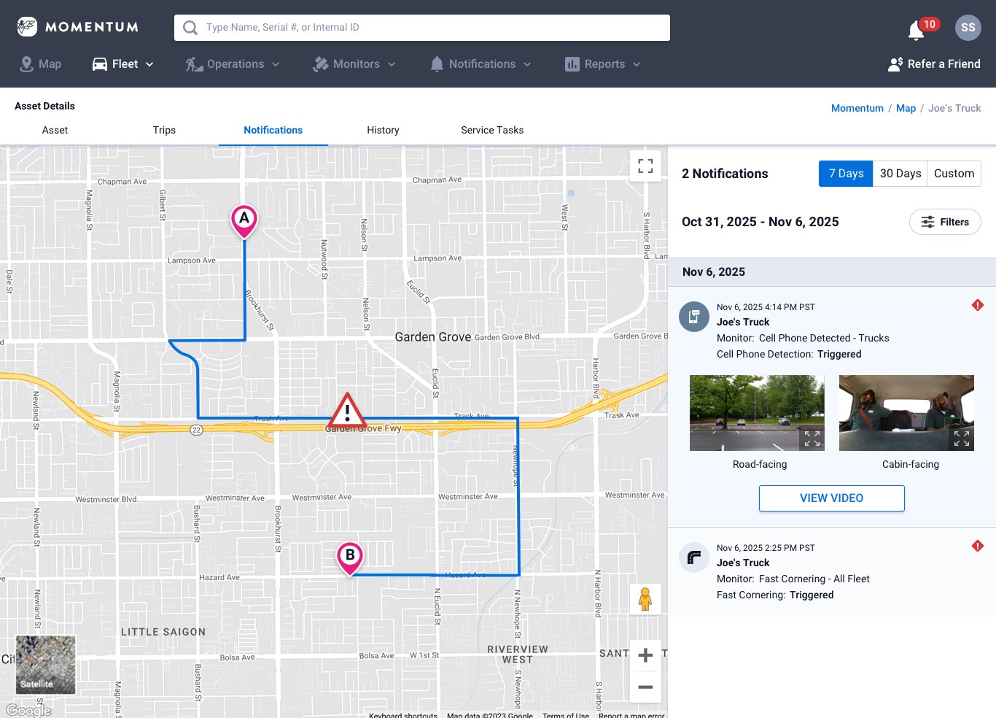Open the Service Tasks tab
The image size is (996, 718).
click(491, 130)
